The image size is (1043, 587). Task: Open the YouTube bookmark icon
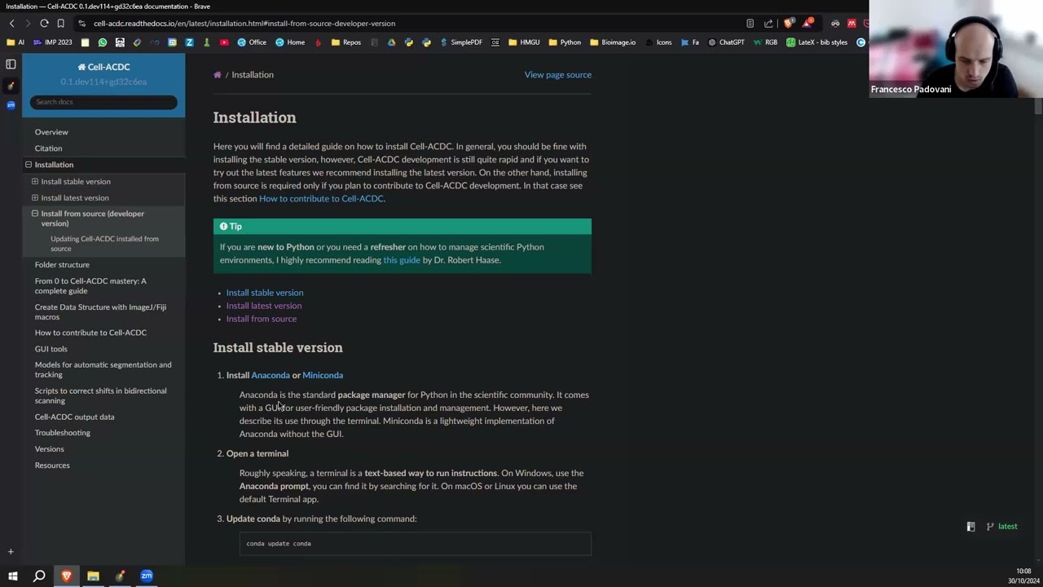click(224, 42)
